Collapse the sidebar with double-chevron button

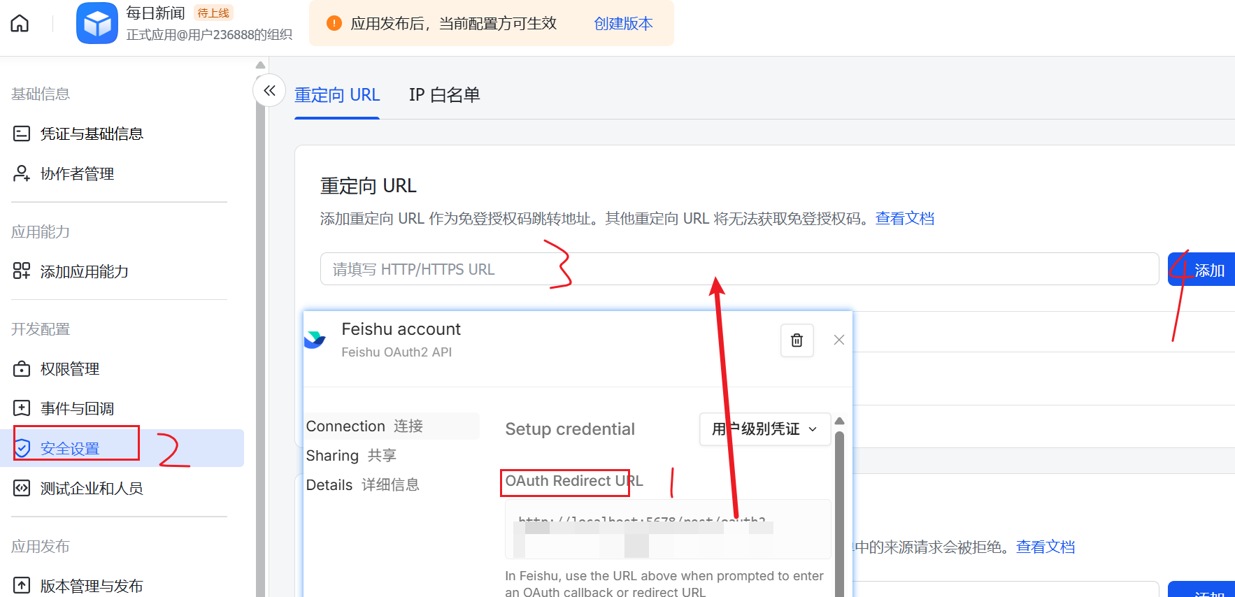269,90
